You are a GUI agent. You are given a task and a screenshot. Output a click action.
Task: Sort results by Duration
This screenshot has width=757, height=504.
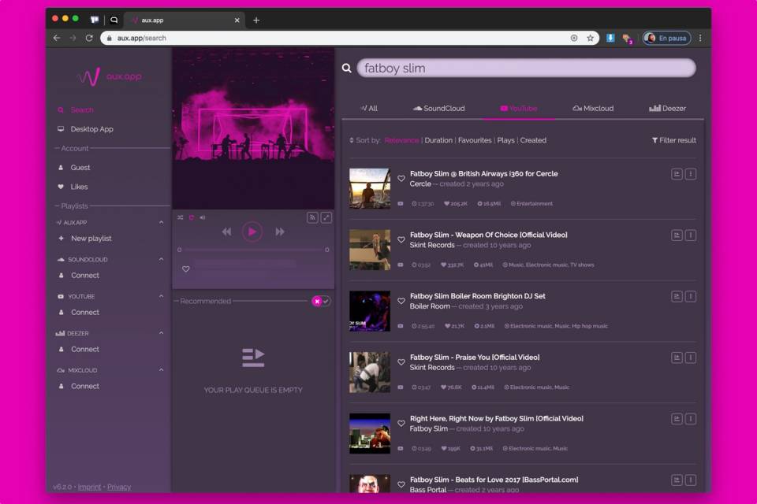pyautogui.click(x=438, y=140)
